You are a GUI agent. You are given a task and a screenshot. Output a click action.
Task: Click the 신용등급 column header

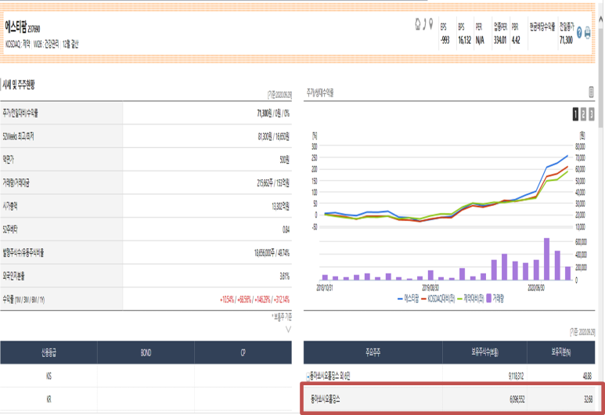pos(49,352)
